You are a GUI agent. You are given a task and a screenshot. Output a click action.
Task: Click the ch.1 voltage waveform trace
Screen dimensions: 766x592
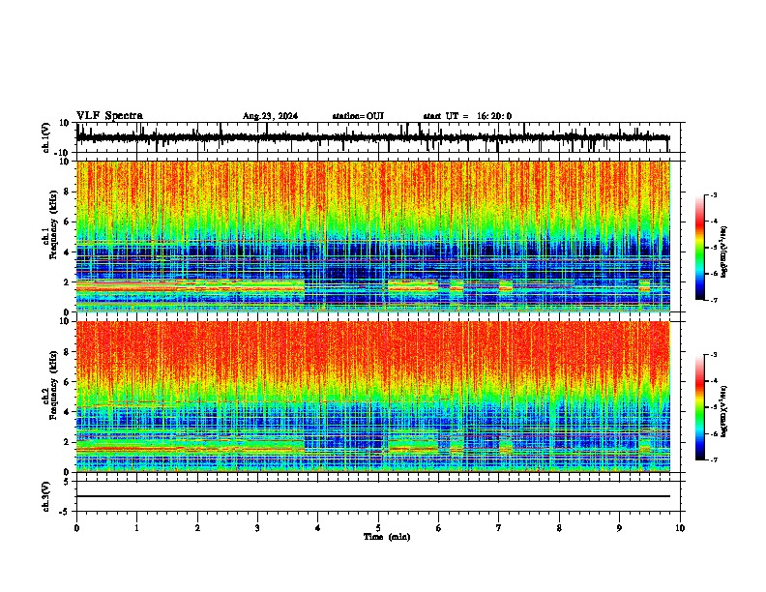372,137
